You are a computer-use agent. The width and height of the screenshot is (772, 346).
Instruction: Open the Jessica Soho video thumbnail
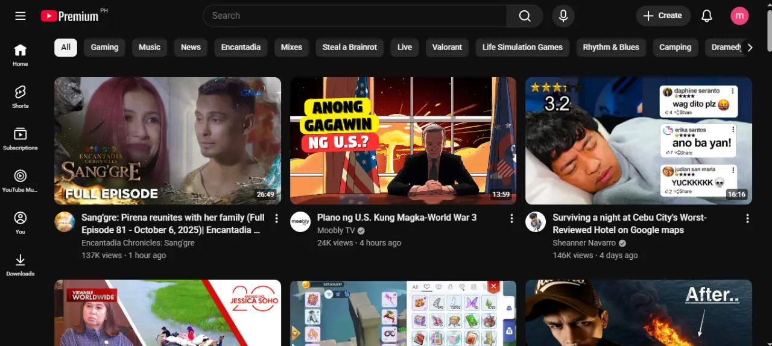[168, 313]
